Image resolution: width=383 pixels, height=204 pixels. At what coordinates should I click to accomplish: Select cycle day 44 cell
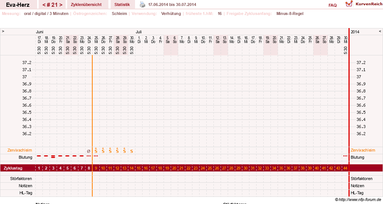[x=345, y=168]
